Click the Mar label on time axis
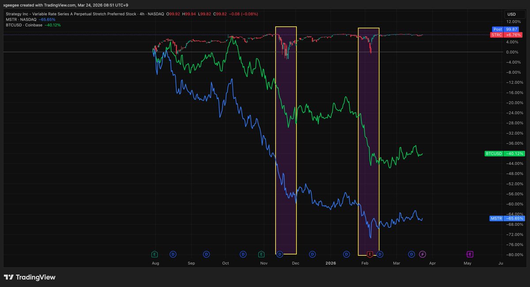Viewport: 530px width, 287px height. pos(396,263)
